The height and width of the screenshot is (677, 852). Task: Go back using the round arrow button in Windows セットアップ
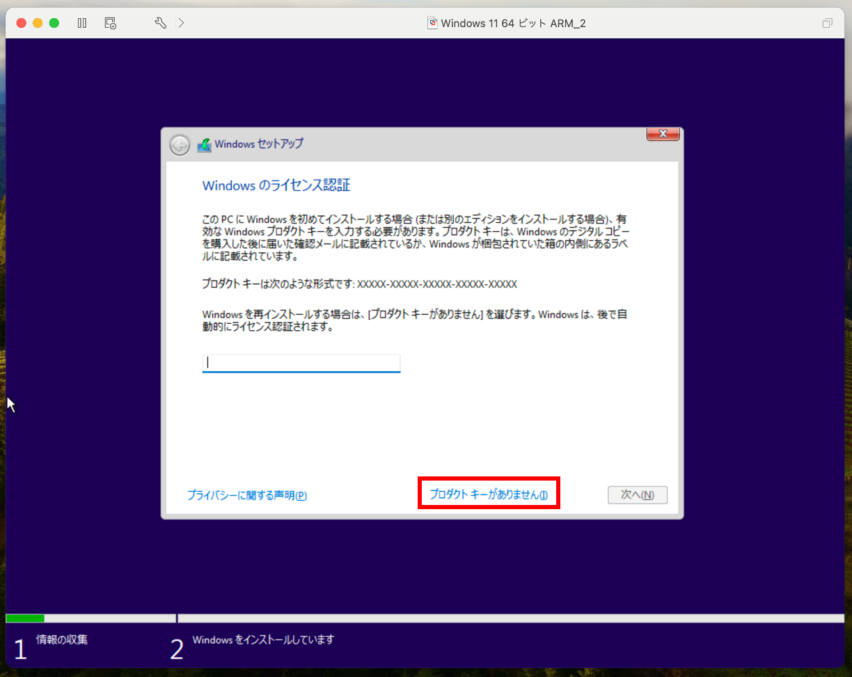pos(180,145)
